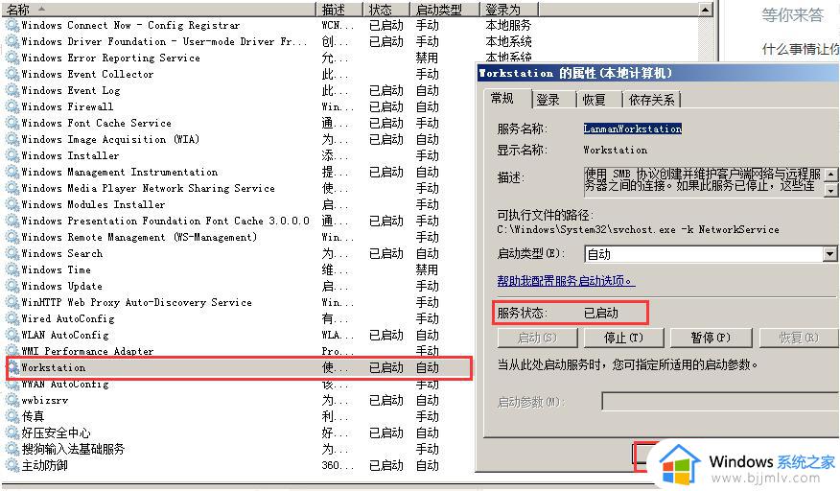Click the 启动(S) button
The height and width of the screenshot is (491, 840).
tap(537, 338)
